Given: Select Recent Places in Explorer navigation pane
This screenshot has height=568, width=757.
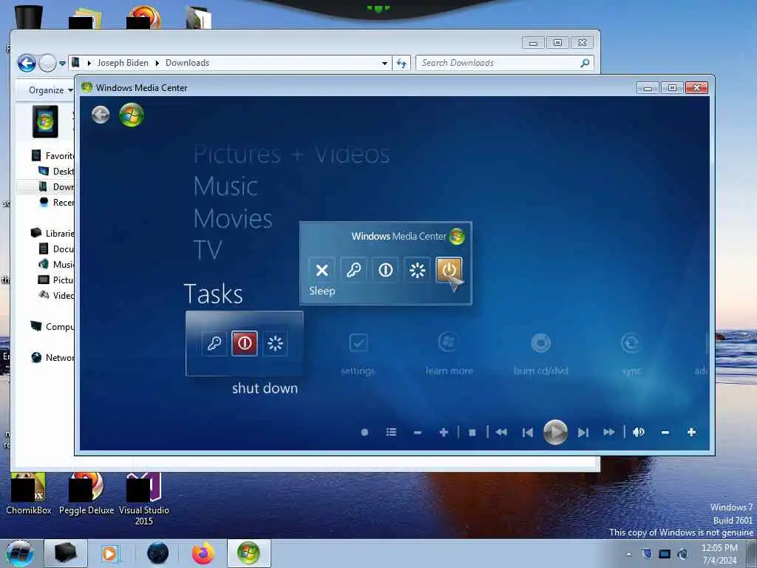Looking at the screenshot, I should coord(56,202).
